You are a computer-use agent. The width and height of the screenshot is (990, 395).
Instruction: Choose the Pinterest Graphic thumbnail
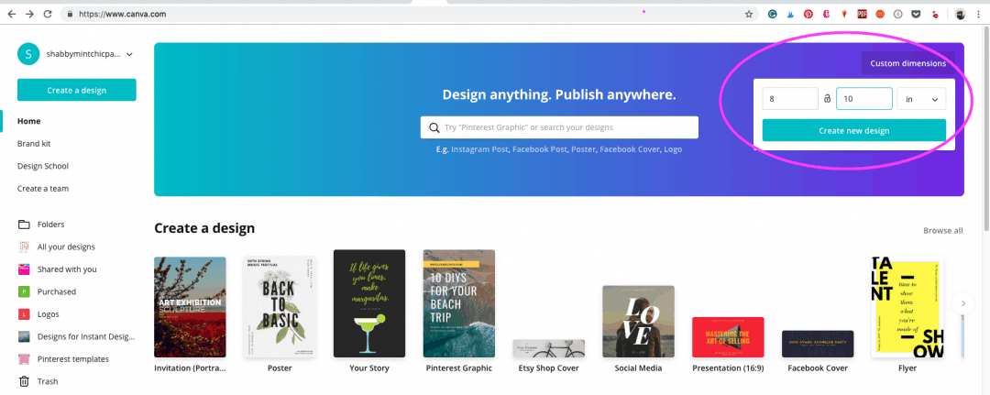click(459, 303)
